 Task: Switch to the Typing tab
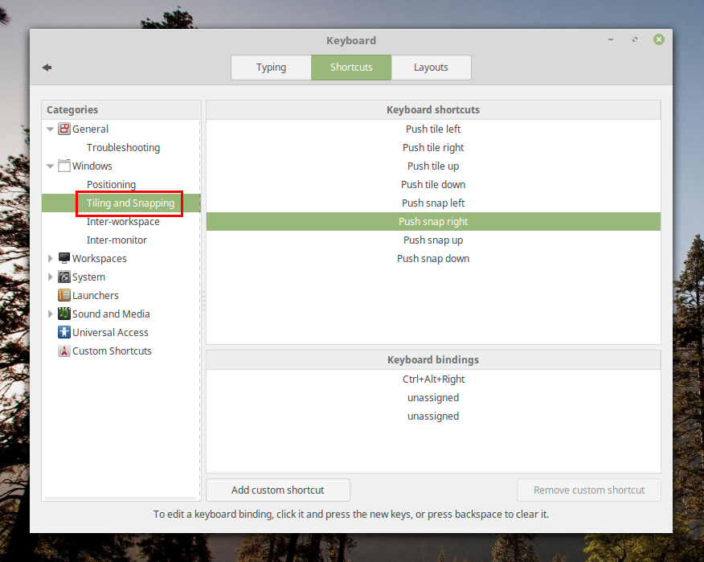[271, 68]
